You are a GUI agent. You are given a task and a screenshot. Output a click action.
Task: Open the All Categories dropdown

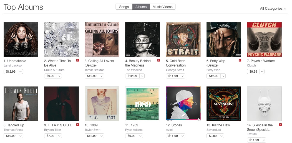(273, 9)
